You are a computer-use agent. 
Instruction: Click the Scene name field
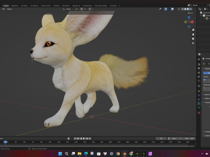199,5
